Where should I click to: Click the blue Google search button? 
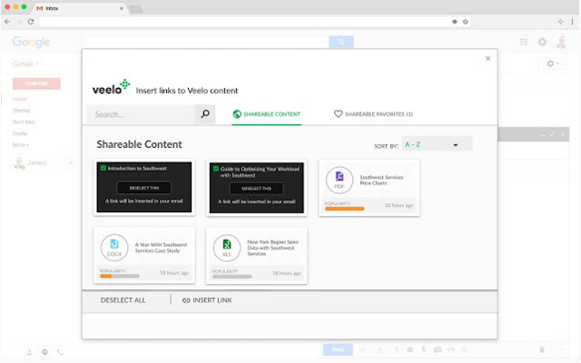pyautogui.click(x=341, y=42)
